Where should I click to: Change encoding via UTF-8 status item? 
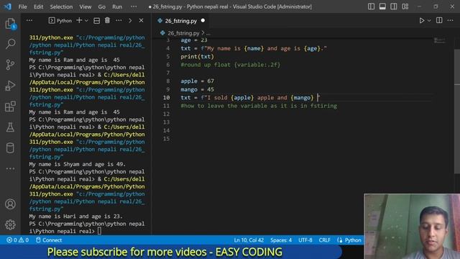305,240
